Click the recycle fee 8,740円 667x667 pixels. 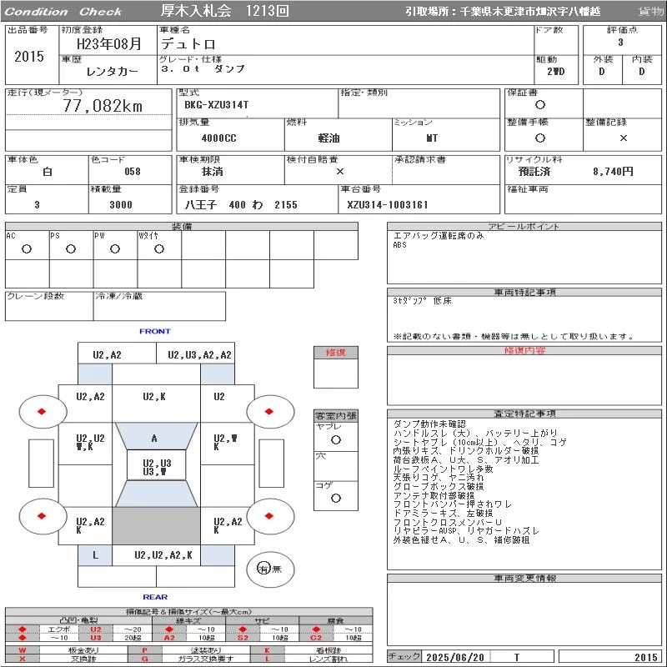tap(613, 172)
